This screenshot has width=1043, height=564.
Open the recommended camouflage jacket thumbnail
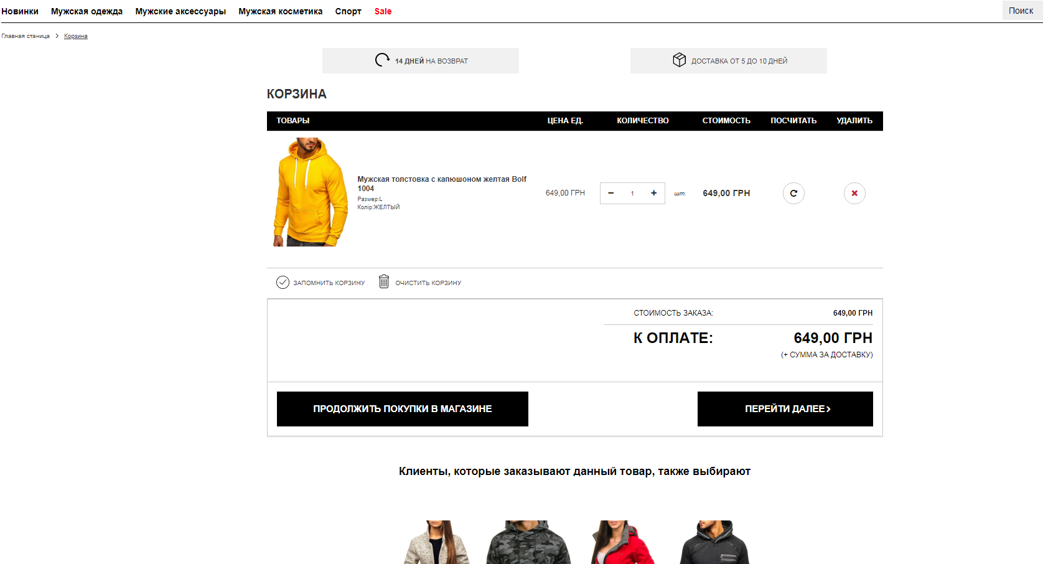click(x=528, y=543)
